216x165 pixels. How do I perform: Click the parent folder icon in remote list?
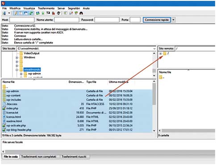tap(161, 77)
